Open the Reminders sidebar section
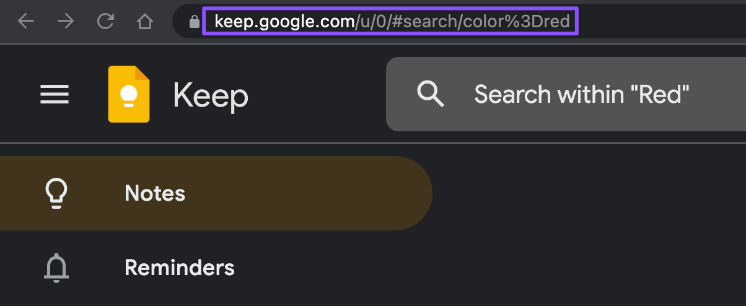This screenshot has width=746, height=306. coord(216,268)
